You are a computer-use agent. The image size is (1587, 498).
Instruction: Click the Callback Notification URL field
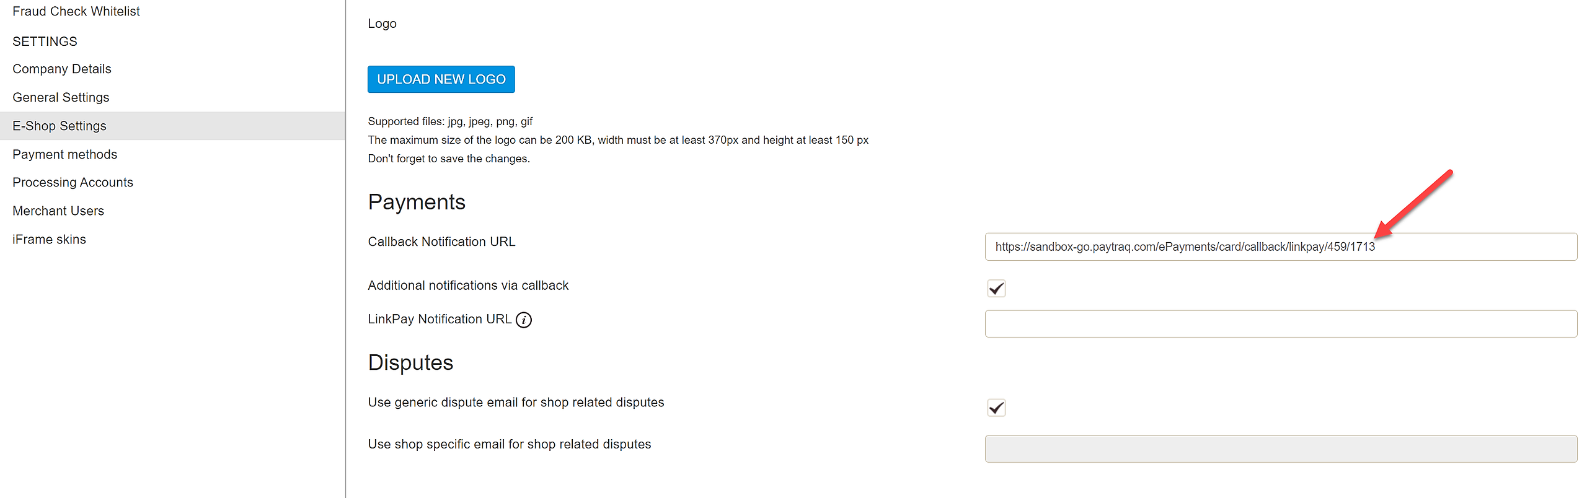coord(1280,247)
